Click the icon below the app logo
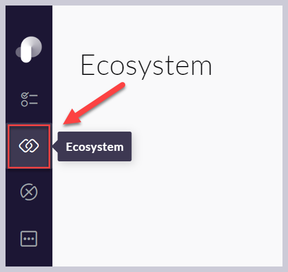Screen dimensions: 288x272 (29, 100)
